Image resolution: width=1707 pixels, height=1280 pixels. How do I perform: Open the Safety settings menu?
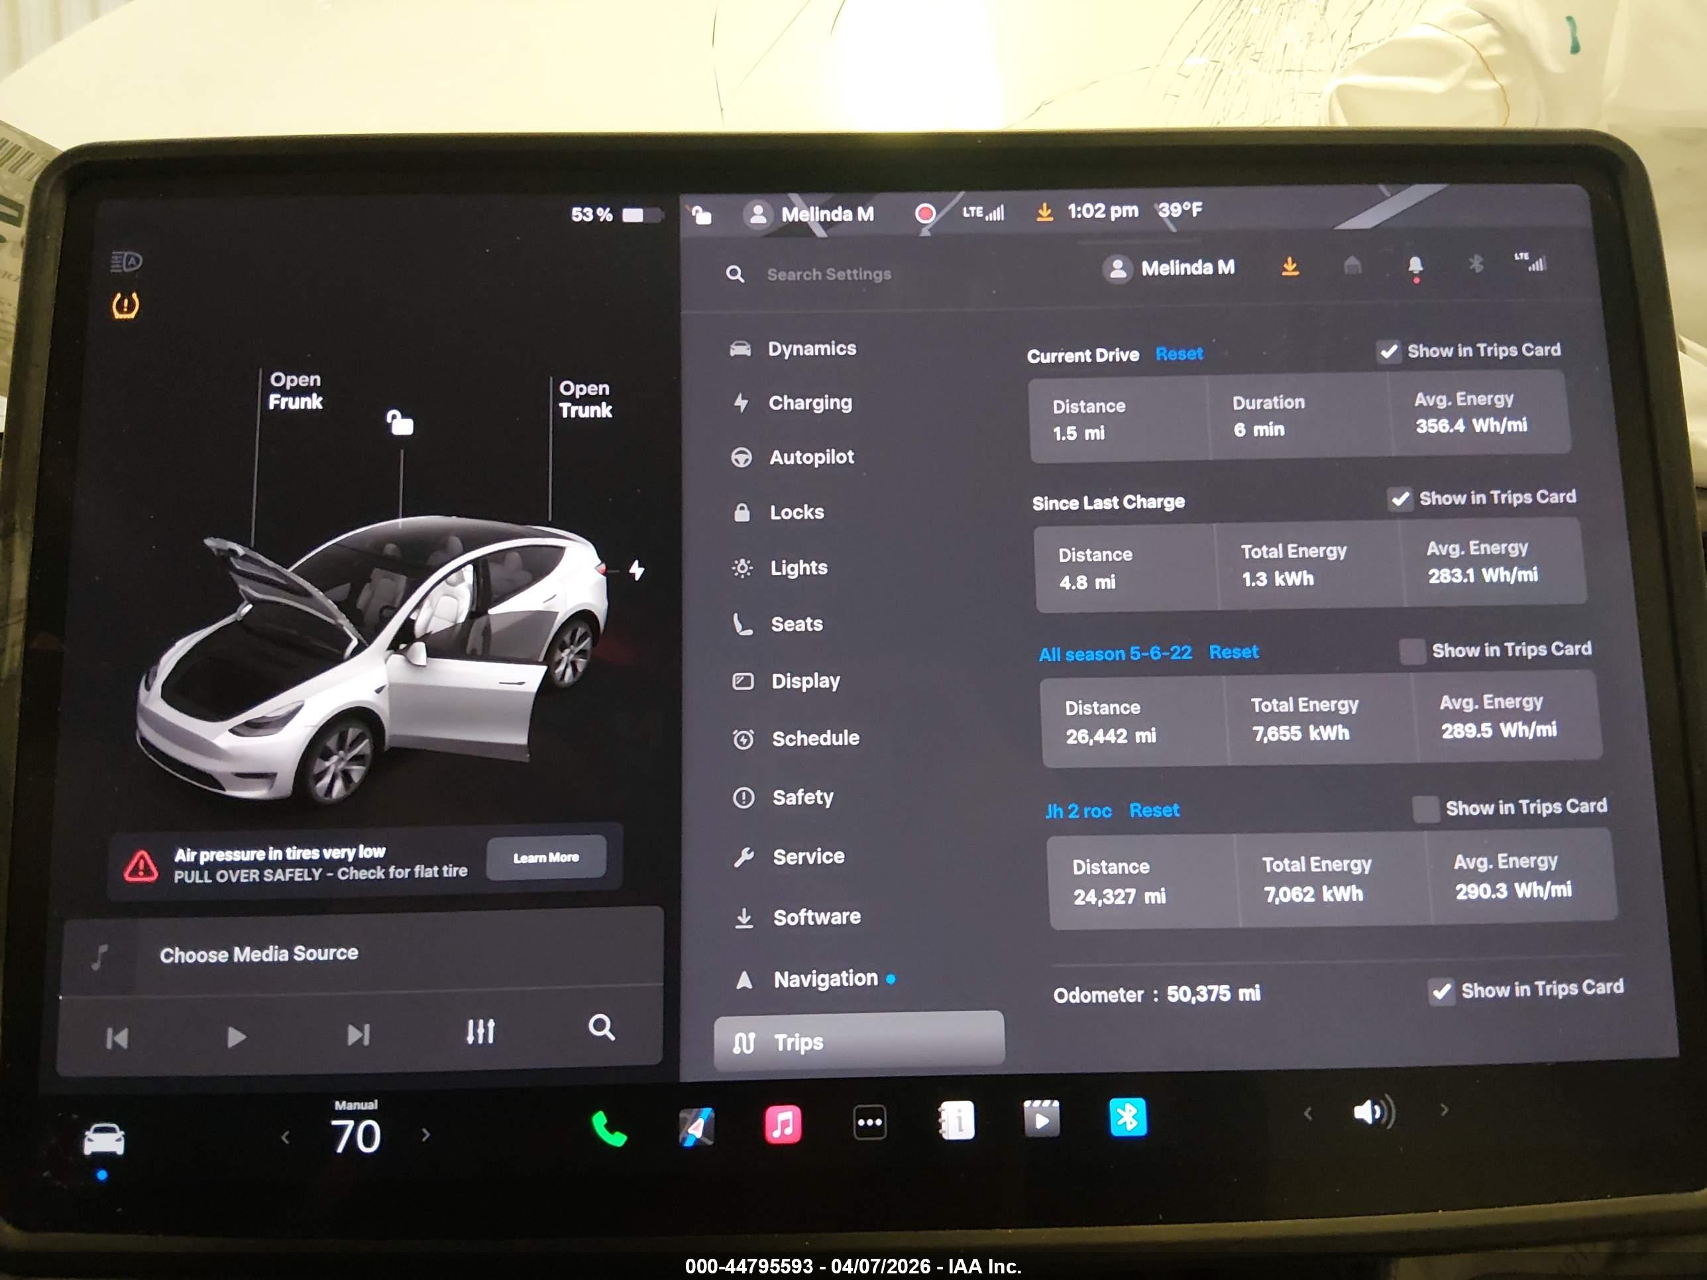[x=783, y=798]
